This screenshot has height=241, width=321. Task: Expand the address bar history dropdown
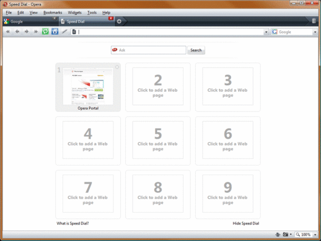tap(266, 32)
